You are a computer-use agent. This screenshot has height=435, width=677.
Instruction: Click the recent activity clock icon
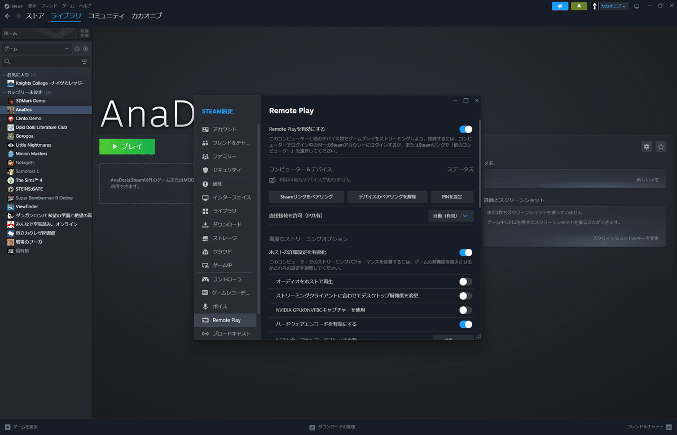point(77,49)
